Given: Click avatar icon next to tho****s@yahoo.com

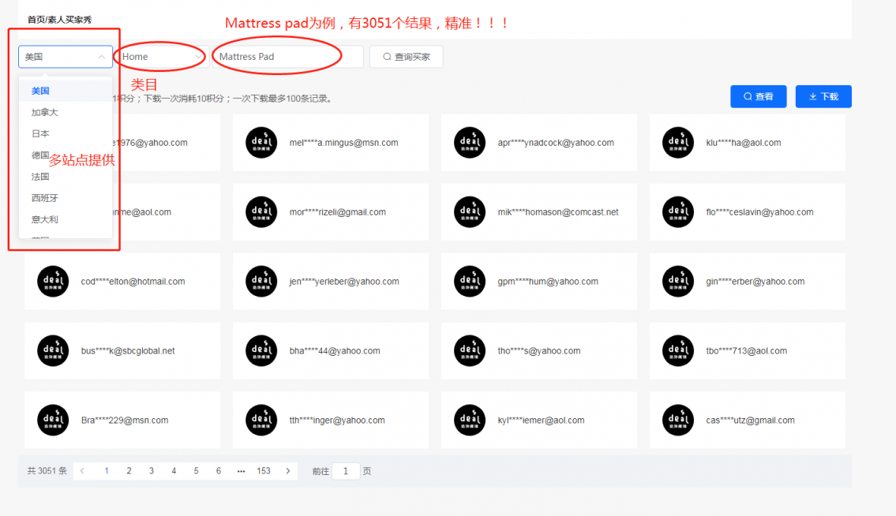Looking at the screenshot, I should 470,351.
